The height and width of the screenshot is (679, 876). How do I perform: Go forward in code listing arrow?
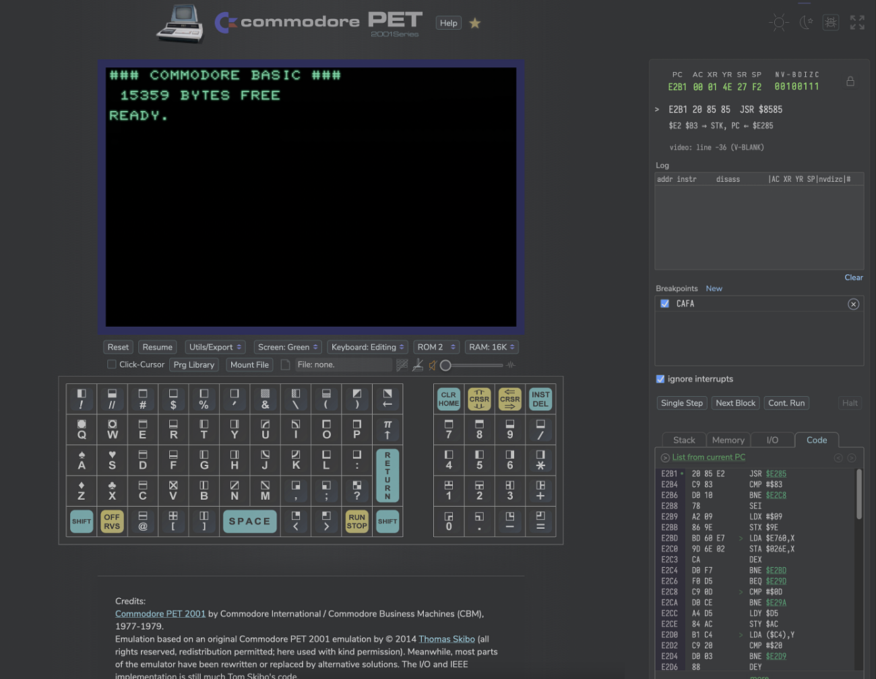click(852, 457)
